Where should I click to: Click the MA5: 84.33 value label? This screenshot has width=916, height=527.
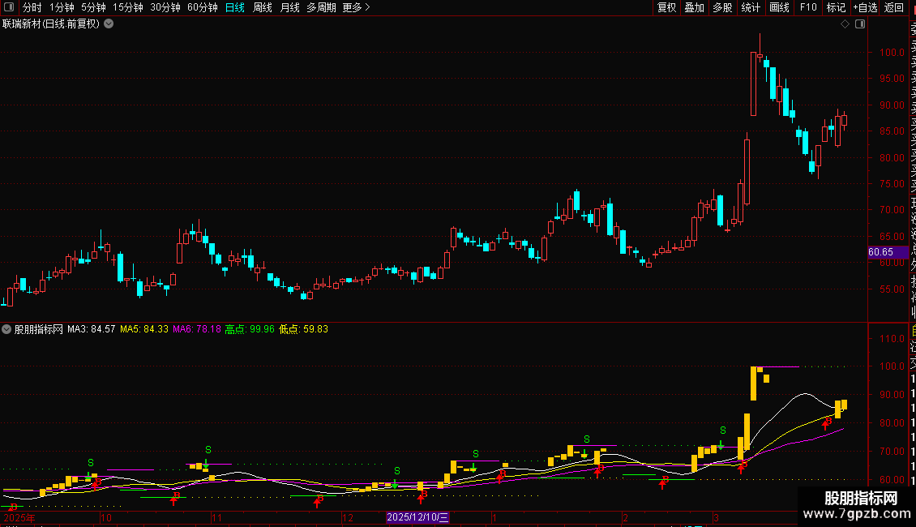pos(144,329)
